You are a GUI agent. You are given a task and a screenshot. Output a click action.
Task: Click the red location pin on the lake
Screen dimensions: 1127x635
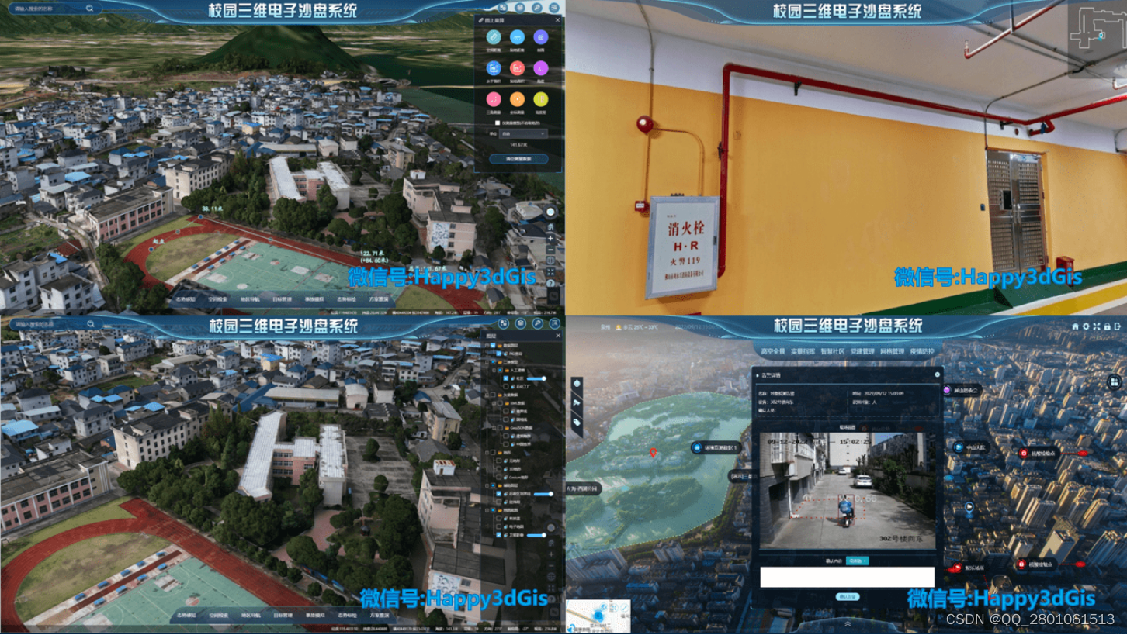click(653, 452)
